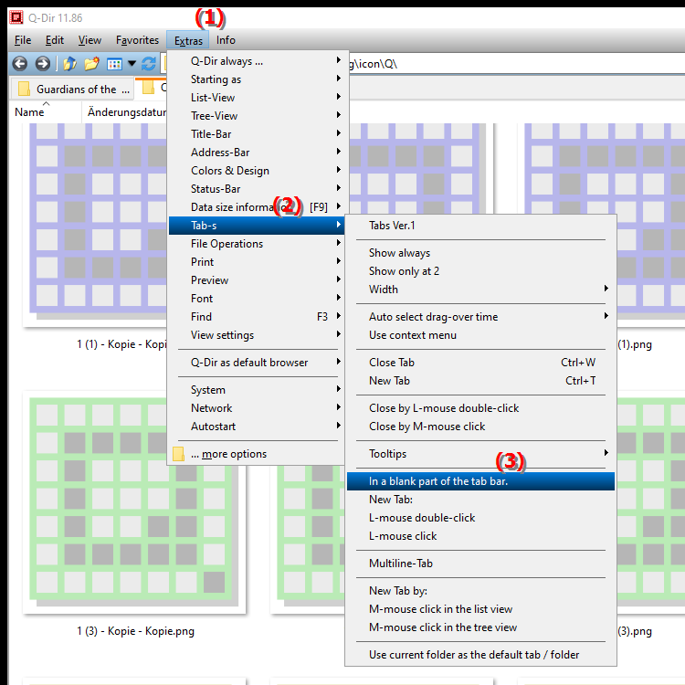The height and width of the screenshot is (685, 685).
Task: Click the new folder icon in toolbar
Action: tap(91, 64)
